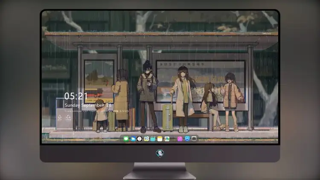Launch the pink iTunes music icon
The image size is (320, 180).
click(180, 139)
